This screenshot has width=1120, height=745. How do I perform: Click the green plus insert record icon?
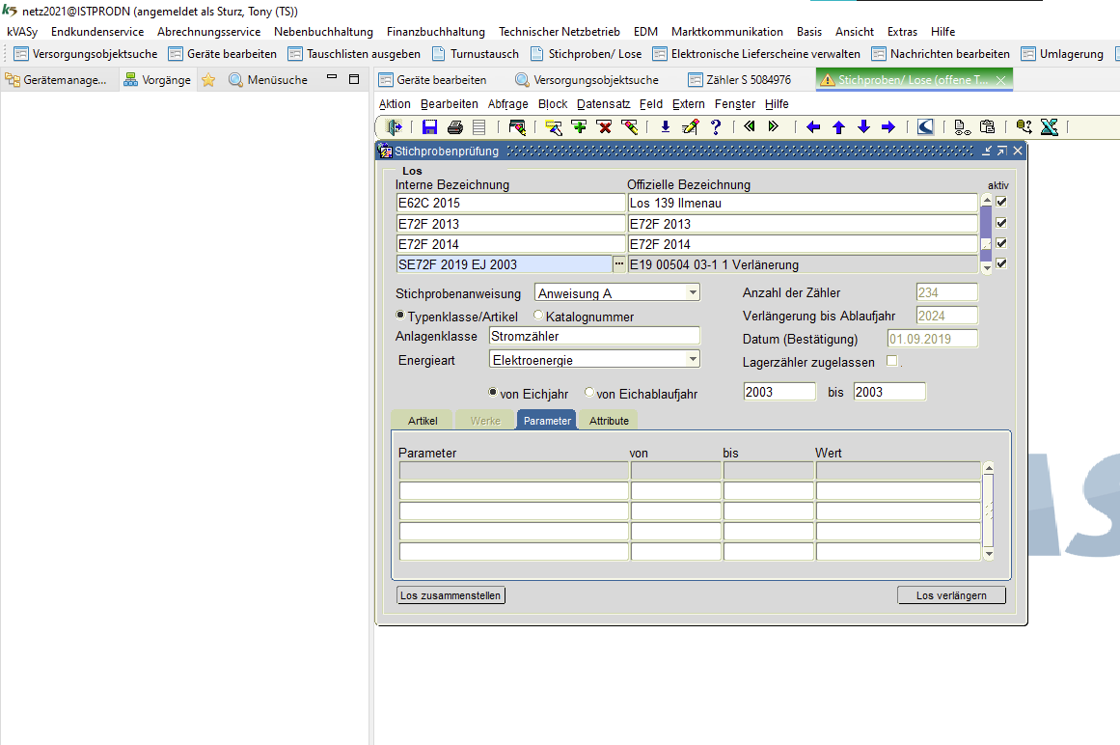[x=579, y=127]
